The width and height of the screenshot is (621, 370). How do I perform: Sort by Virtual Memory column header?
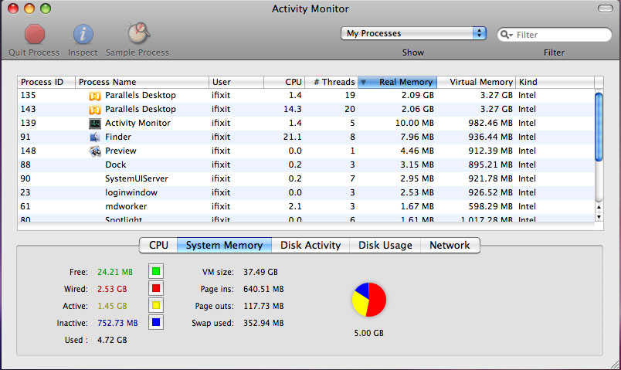476,82
